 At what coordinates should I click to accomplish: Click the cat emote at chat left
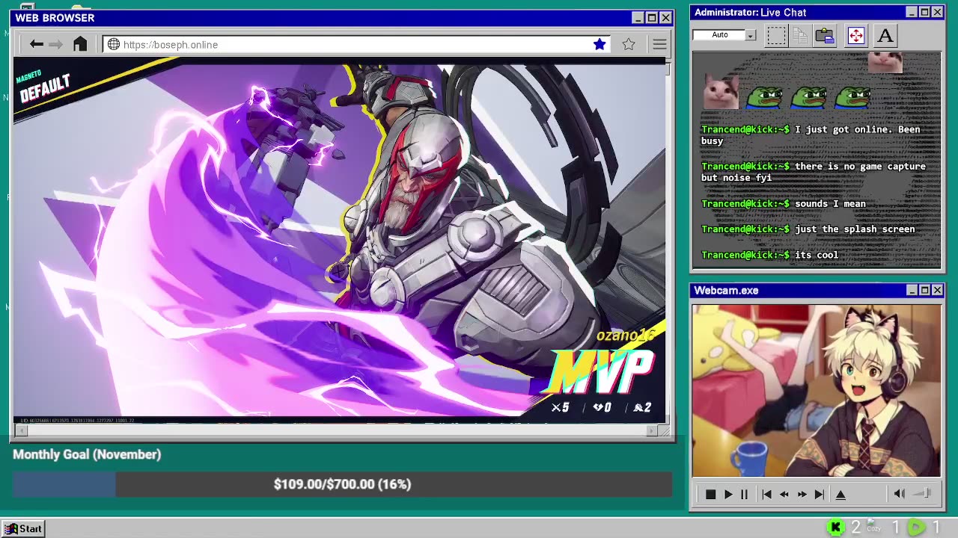tap(721, 93)
